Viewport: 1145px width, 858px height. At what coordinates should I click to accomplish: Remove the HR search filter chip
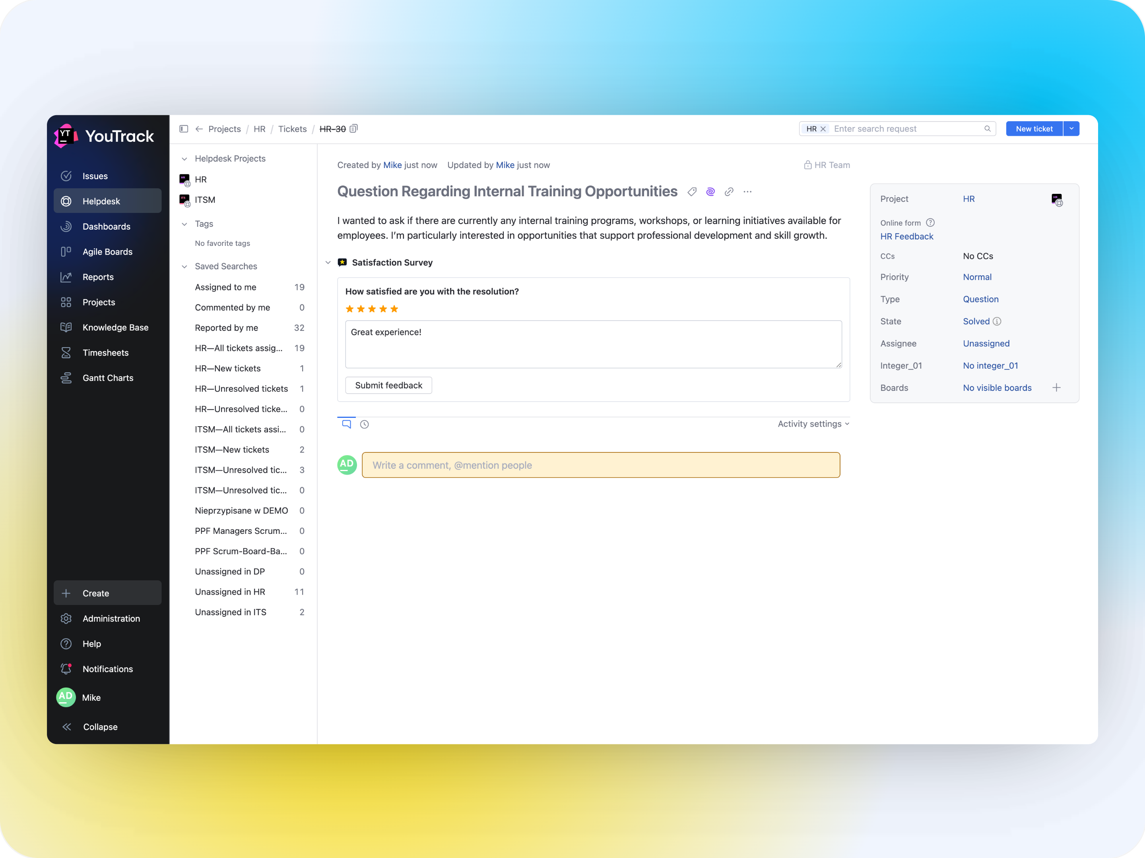(823, 129)
